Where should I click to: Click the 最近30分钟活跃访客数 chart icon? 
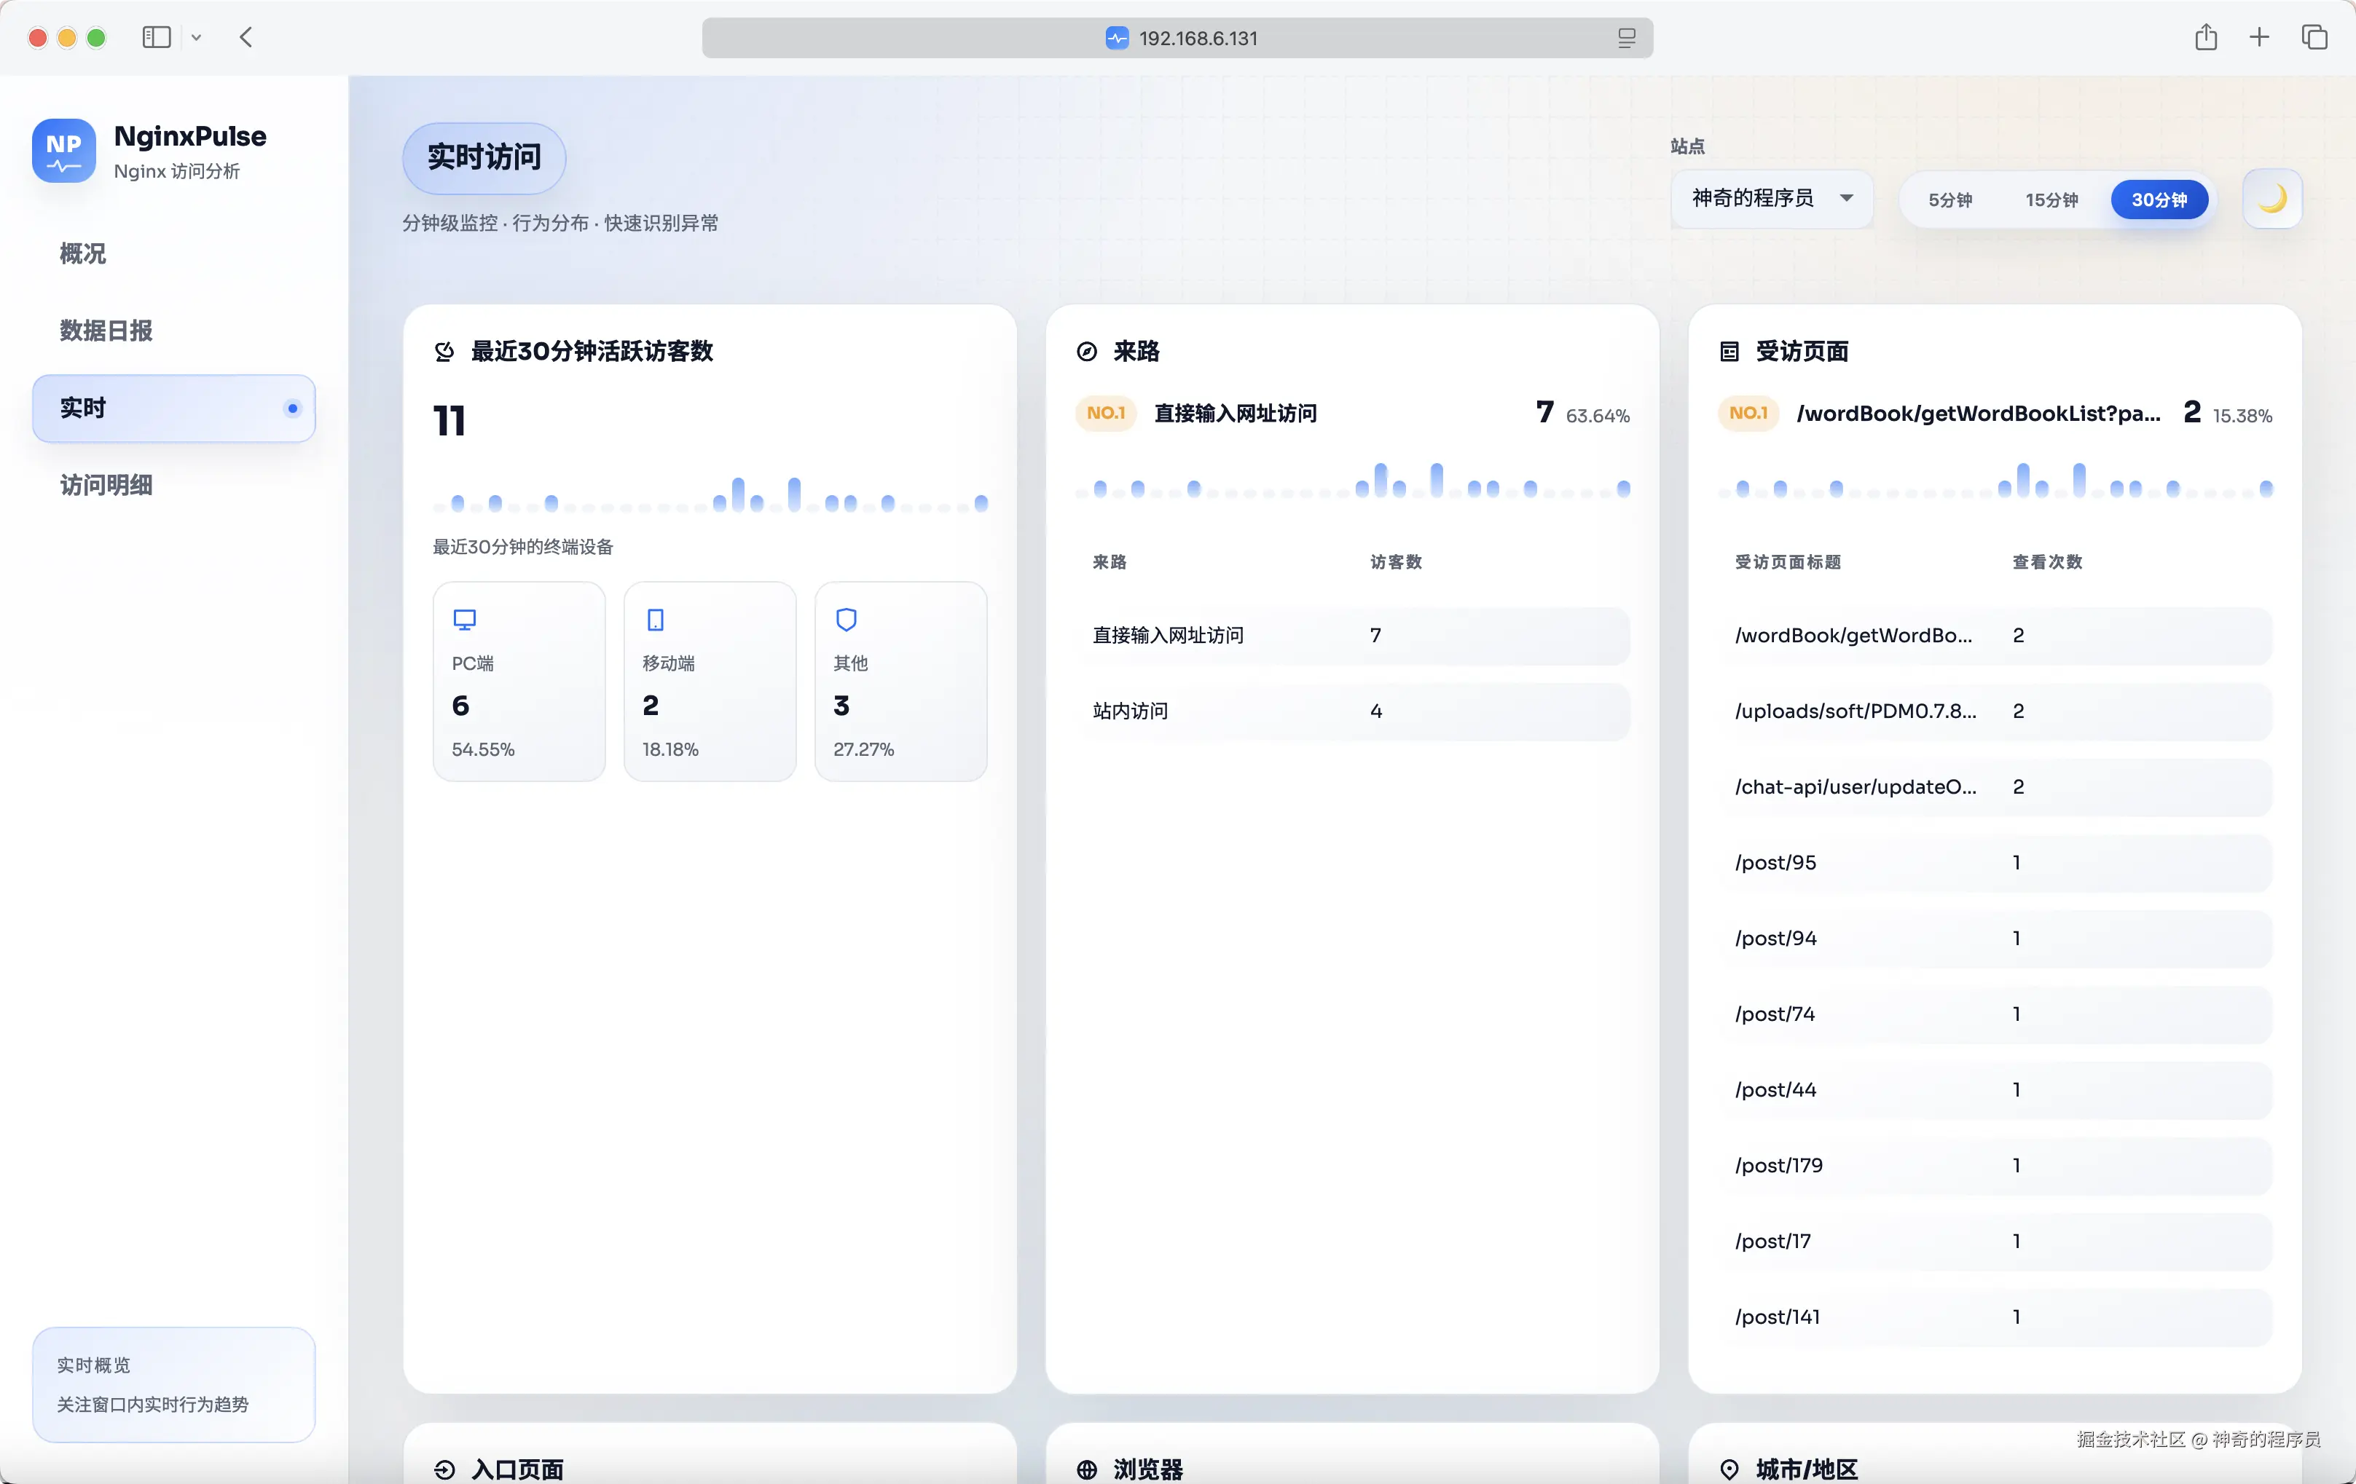click(x=444, y=351)
